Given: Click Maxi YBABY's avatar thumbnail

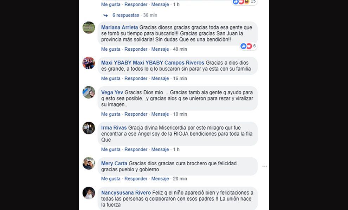Looking at the screenshot, I should point(89,63).
